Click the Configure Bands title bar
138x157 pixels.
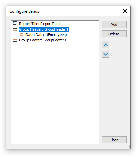pos(65,11)
